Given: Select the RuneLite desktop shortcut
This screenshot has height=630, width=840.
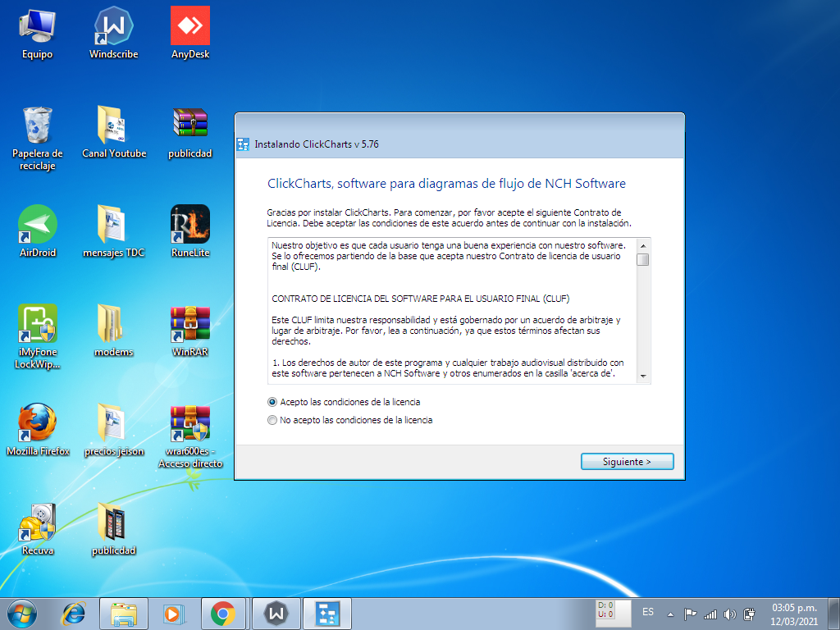Looking at the screenshot, I should click(x=190, y=231).
